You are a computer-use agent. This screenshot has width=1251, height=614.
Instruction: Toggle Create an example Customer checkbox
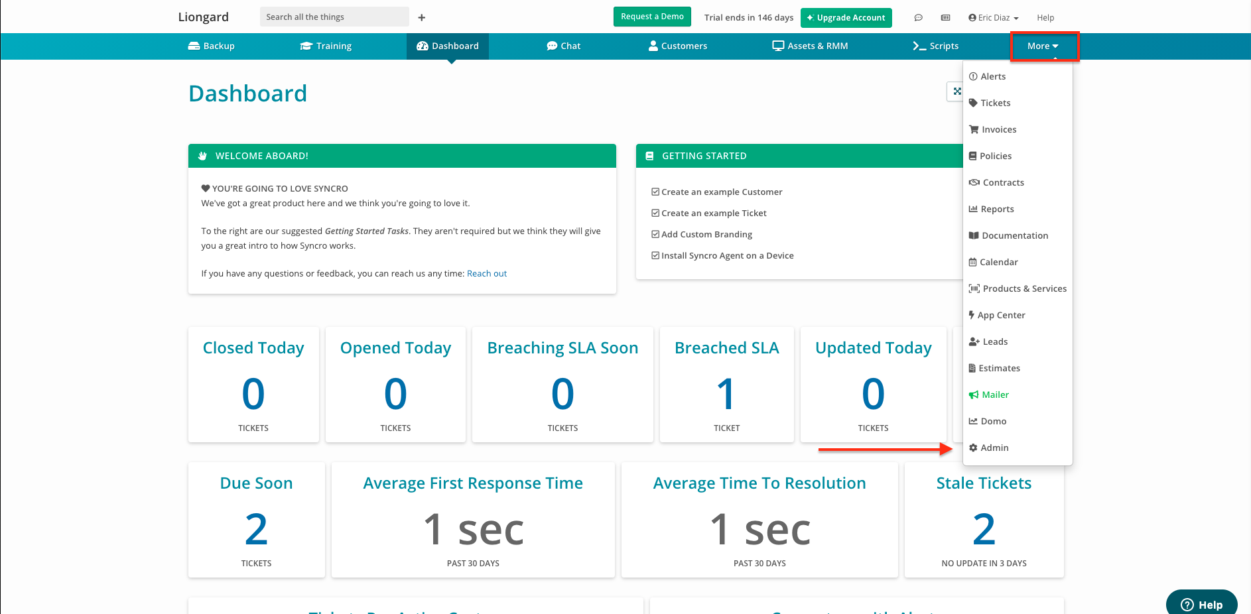click(x=655, y=192)
